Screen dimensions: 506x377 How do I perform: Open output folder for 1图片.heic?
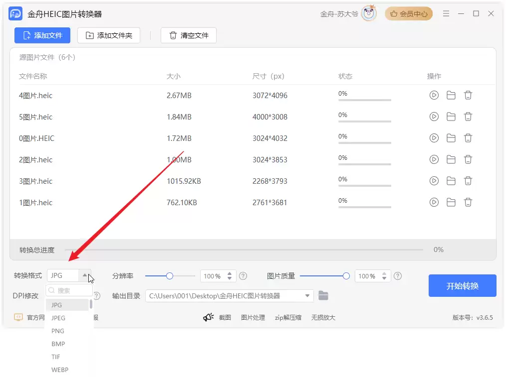point(451,202)
